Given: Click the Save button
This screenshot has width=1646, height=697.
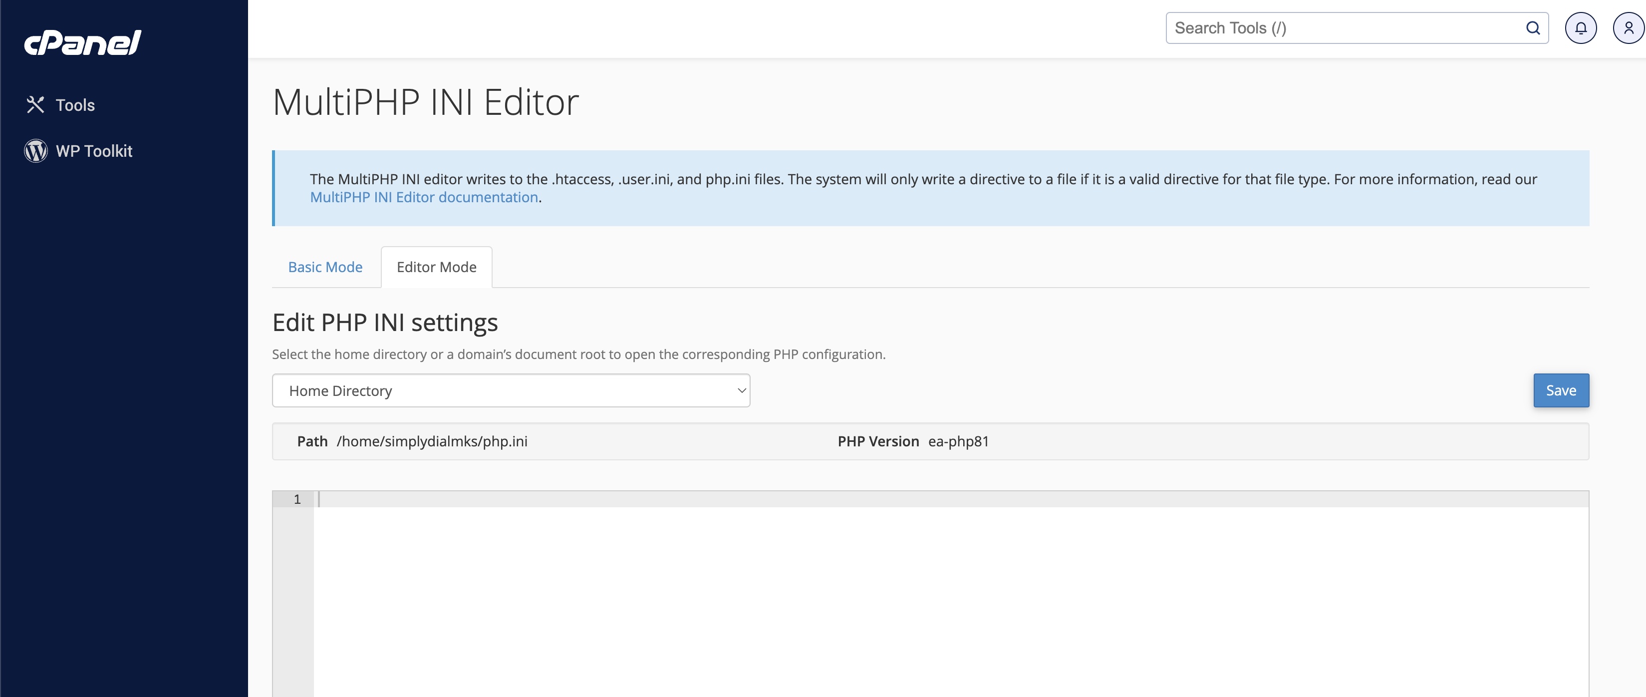Looking at the screenshot, I should (1561, 391).
